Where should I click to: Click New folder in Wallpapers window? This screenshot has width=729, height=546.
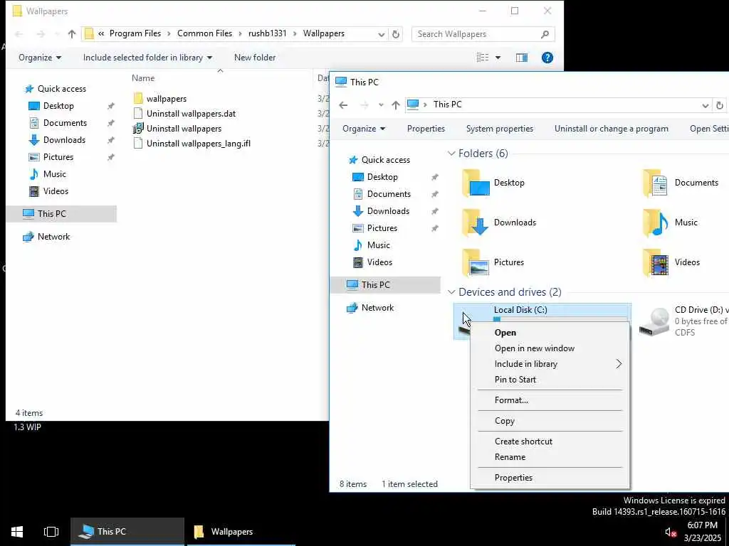click(x=255, y=58)
